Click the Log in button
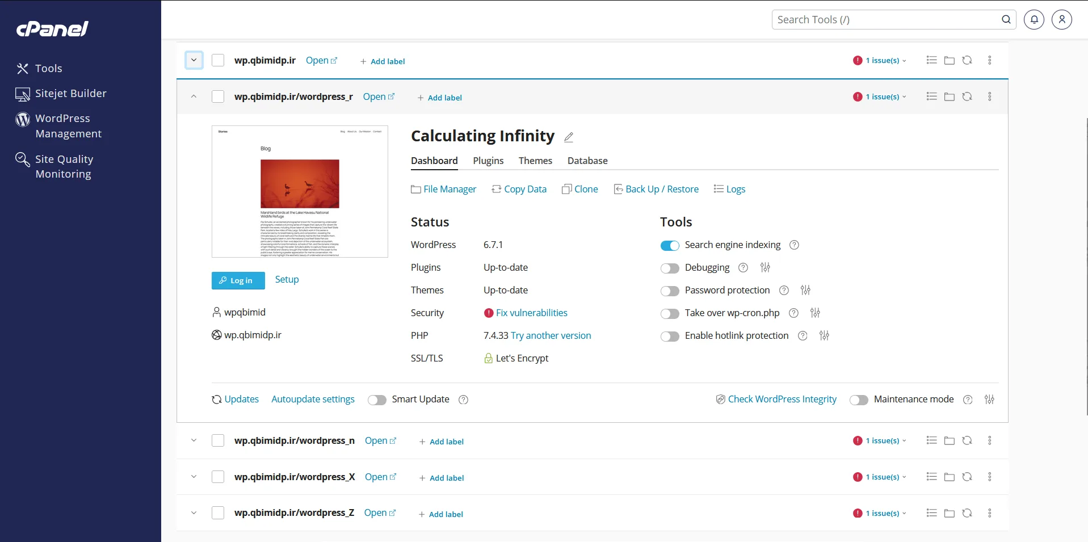The width and height of the screenshot is (1088, 542). pyautogui.click(x=238, y=281)
